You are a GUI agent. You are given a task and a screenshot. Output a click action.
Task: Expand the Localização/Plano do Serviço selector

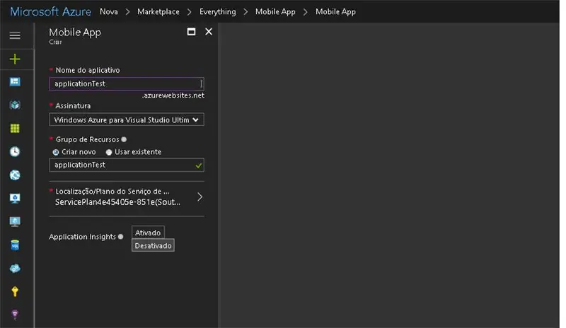127,197
